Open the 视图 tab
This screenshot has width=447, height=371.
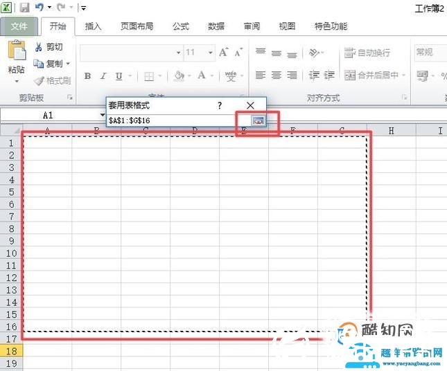(287, 26)
